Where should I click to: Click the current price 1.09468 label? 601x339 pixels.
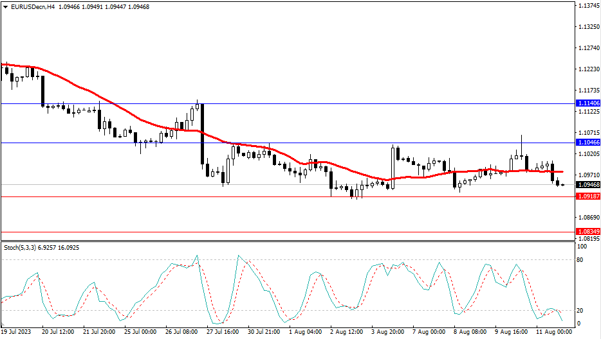click(588, 185)
